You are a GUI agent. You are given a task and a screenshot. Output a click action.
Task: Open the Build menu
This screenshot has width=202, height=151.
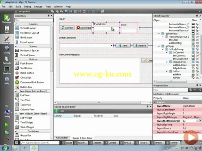[x=18, y=7]
